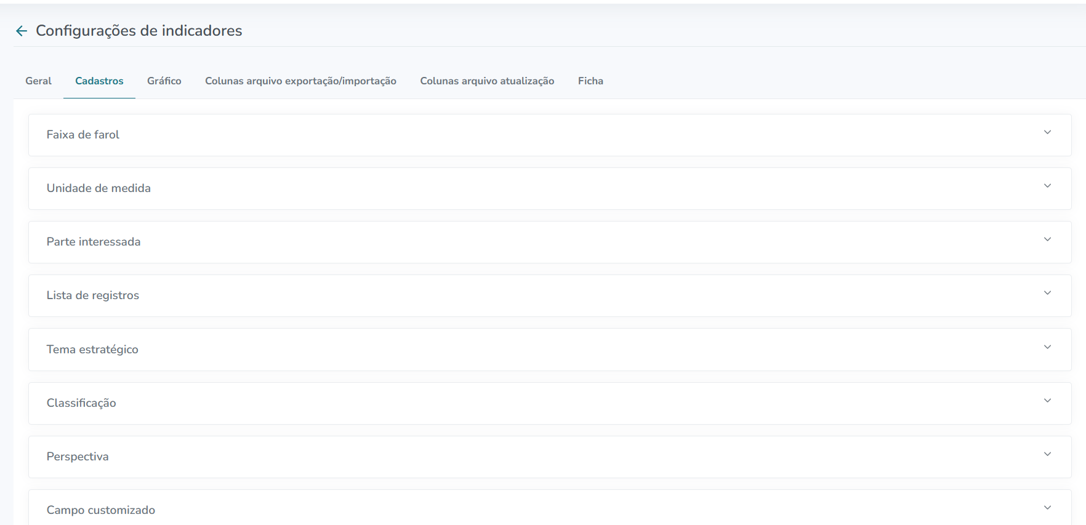1086x525 pixels.
Task: Open Colunas arquivo exportação/importação tab
Action: tap(300, 81)
